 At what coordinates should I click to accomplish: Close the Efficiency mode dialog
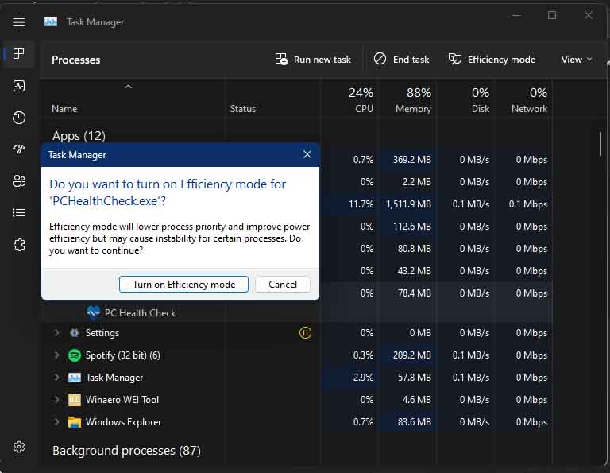click(307, 154)
